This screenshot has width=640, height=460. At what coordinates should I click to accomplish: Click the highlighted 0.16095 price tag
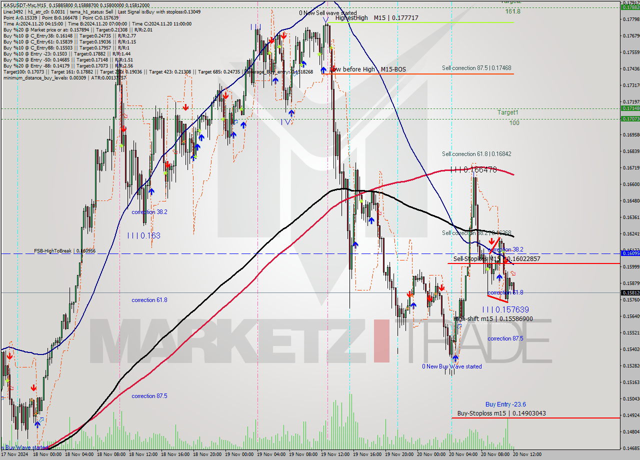pyautogui.click(x=630, y=253)
